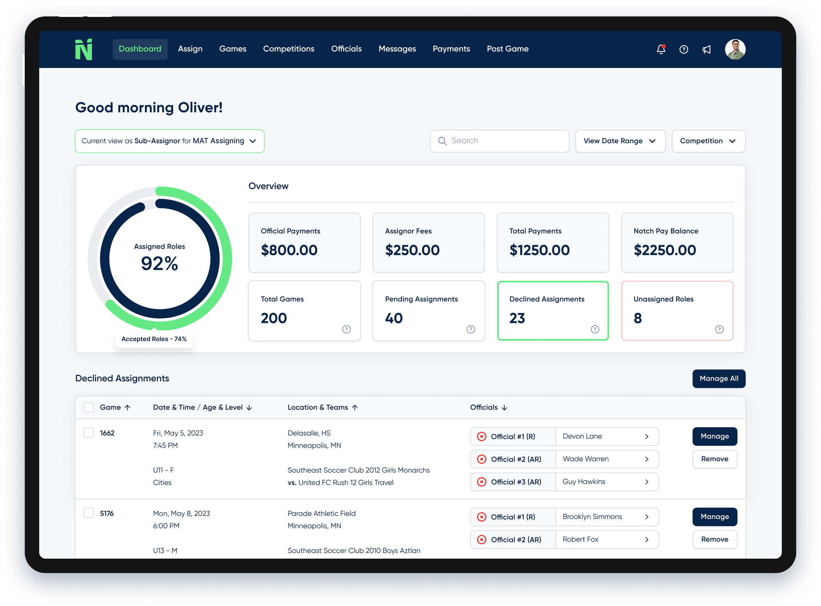Open the Assignor Fees card

click(429, 242)
